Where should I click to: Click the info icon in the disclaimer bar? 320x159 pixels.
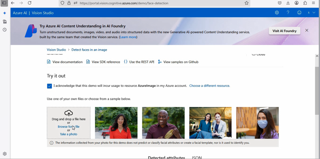[51, 143]
